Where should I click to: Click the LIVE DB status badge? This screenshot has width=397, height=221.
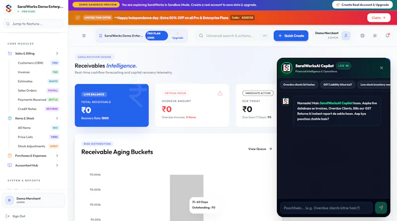pyautogui.click(x=343, y=66)
